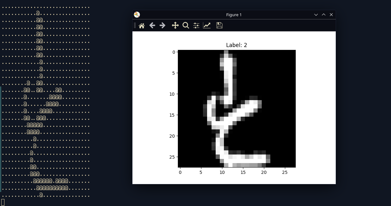Minimize the Figure 1 window
Image resolution: width=391 pixels, height=206 pixels.
pos(316,15)
